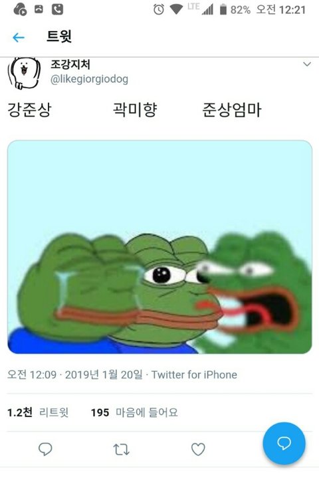Screen dimensions: 319x478
Task: Open the Pepe frog meme image
Action: [159, 247]
